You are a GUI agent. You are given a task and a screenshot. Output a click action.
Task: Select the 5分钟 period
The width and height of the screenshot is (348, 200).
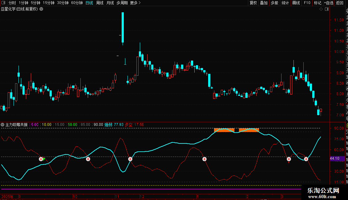click(x=35, y=3)
